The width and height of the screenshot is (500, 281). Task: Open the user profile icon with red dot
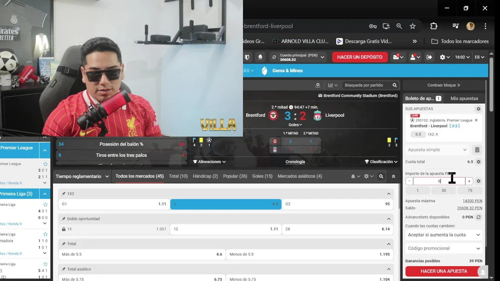click(x=412, y=57)
